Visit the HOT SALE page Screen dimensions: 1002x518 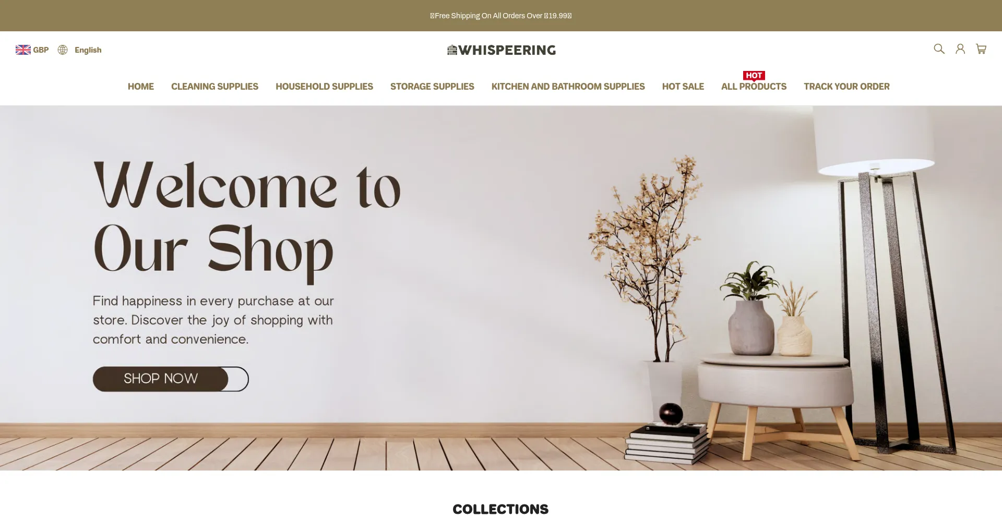[683, 87]
